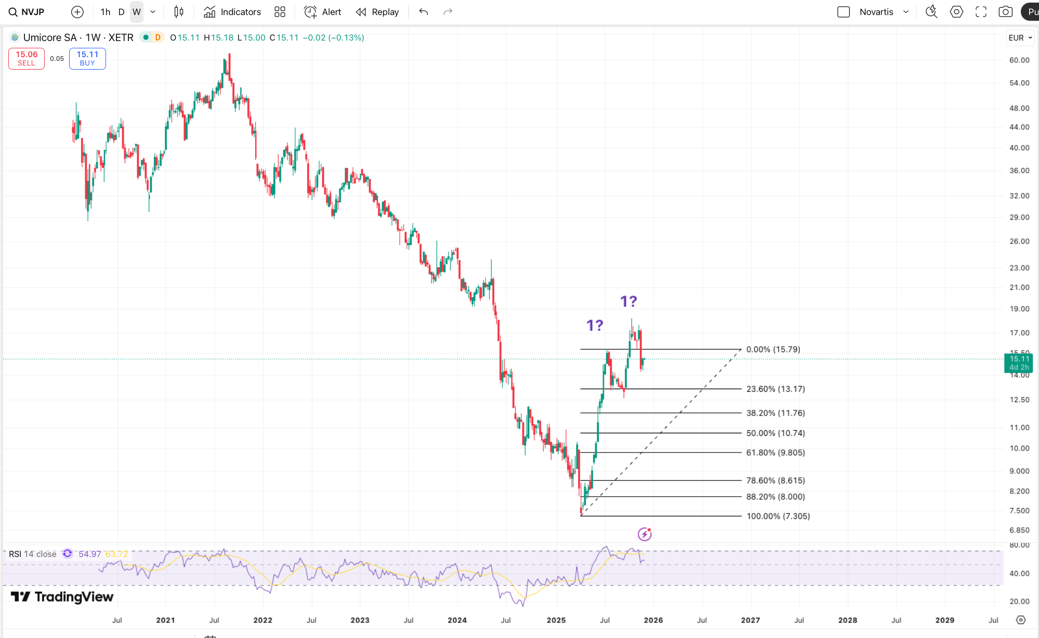Click the 15.11 BUY button

pos(87,58)
